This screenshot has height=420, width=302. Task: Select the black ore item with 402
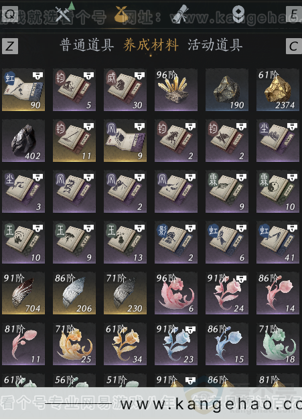tap(23, 140)
